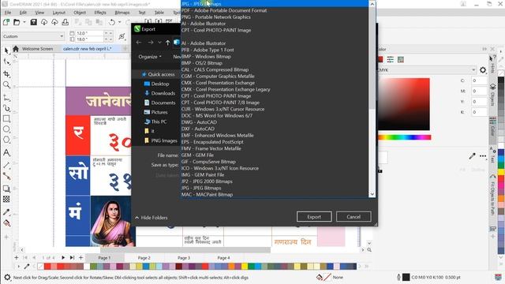The width and height of the screenshot is (505, 284).
Task: Collapse with Hide Folders chevron
Action: point(137,218)
